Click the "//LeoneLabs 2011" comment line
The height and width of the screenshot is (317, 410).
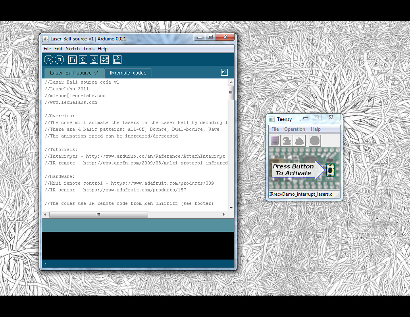click(66, 89)
